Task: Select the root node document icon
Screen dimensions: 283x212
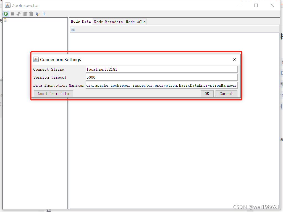Action: [6, 20]
